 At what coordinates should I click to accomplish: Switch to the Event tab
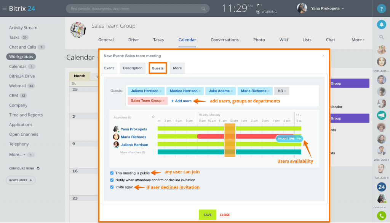[109, 68]
